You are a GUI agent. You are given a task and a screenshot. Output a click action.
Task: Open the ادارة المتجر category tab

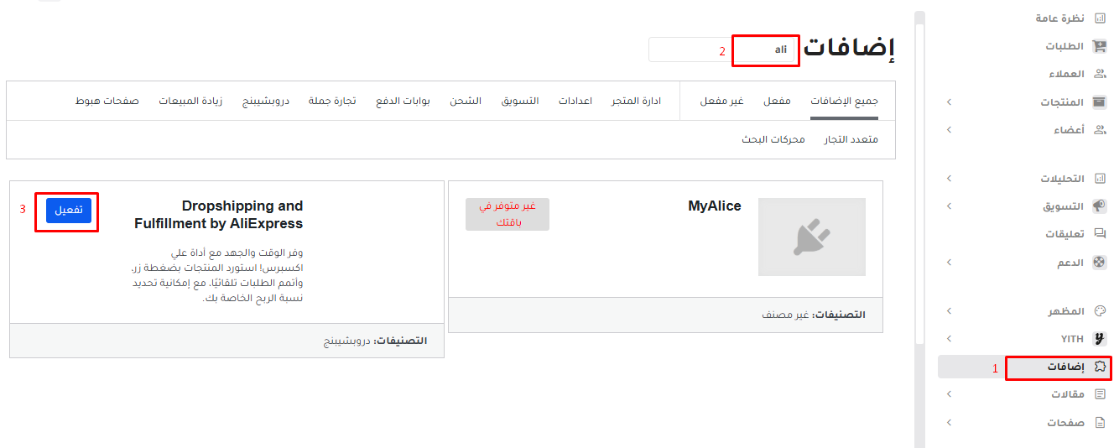click(637, 102)
